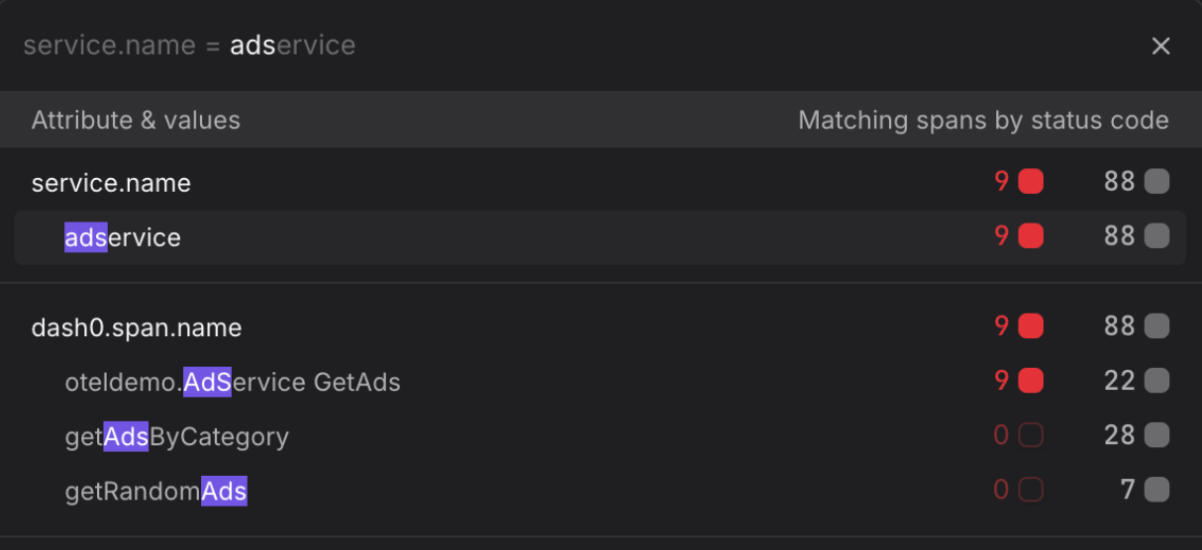Screen dimensions: 1202x550
Task: Click gray swatch next to 7 count
Action: pos(1156,490)
